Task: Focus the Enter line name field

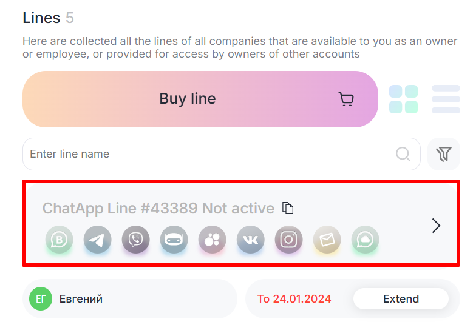Action: pyautogui.click(x=206, y=154)
